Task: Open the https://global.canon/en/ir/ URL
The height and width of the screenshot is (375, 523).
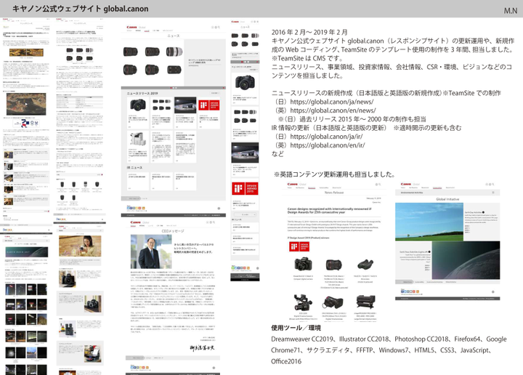Action: 327,145
